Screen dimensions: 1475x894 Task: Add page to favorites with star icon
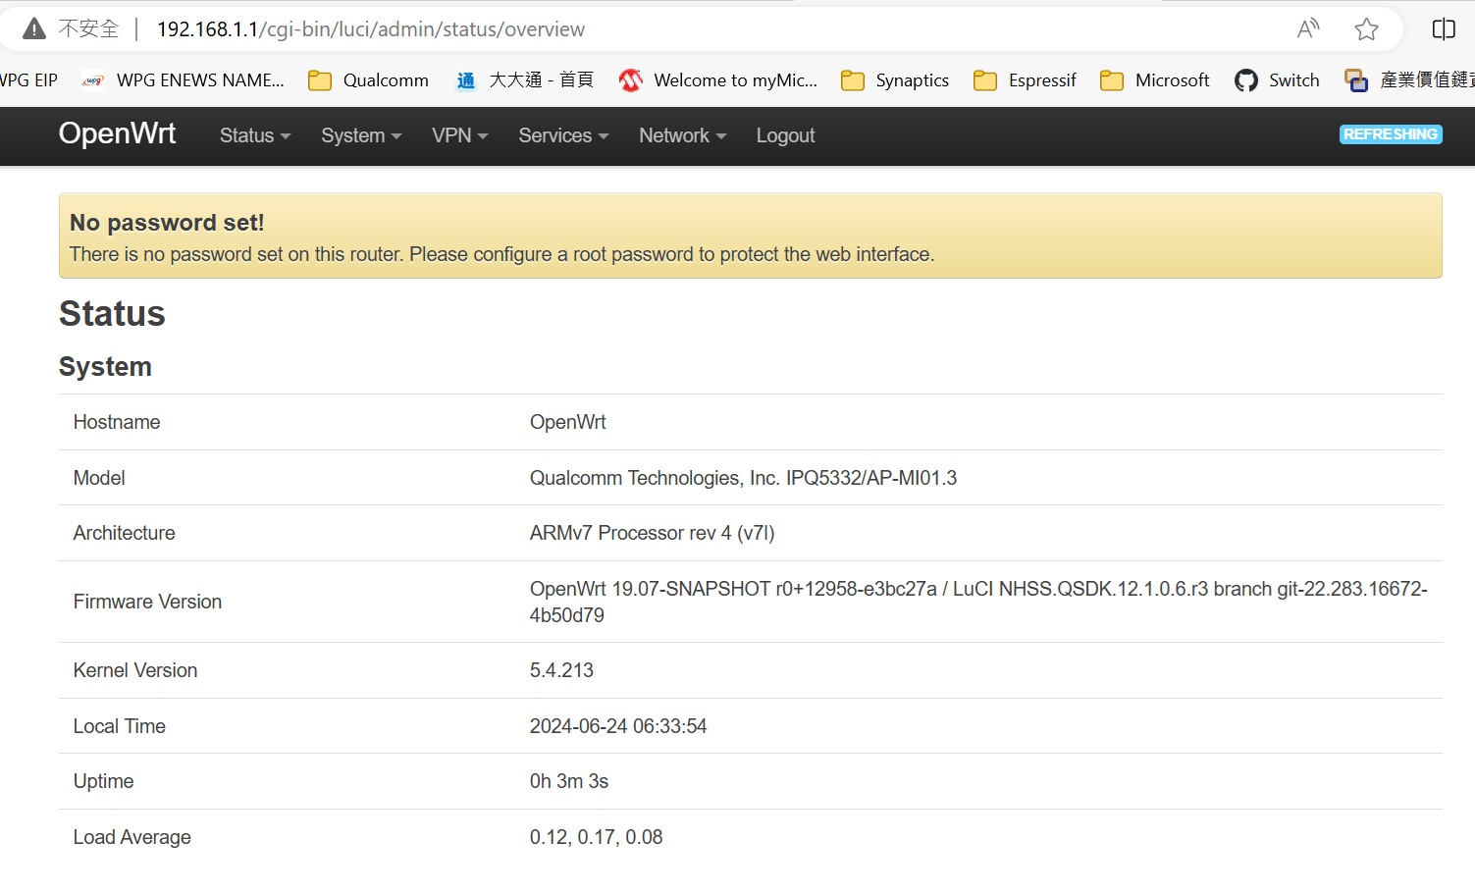coord(1366,29)
